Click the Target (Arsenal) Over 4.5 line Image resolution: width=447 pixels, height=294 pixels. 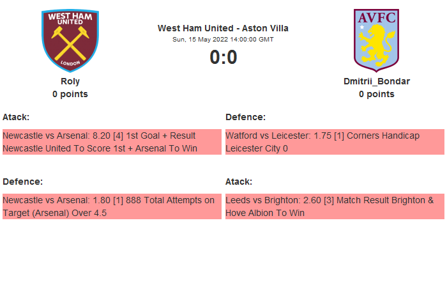click(x=54, y=213)
